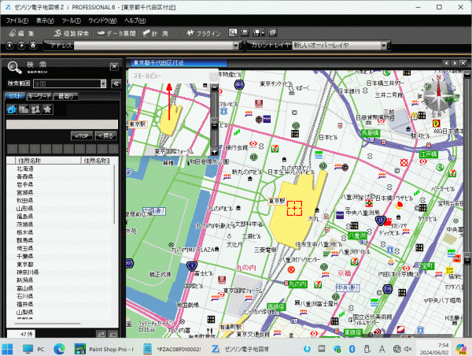Open the 表示(V) menu
Image resolution: width=472 pixels, height=356 pixels.
click(45, 20)
